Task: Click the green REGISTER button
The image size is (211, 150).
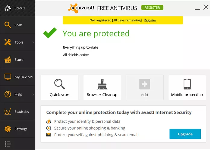Action: click(x=152, y=8)
